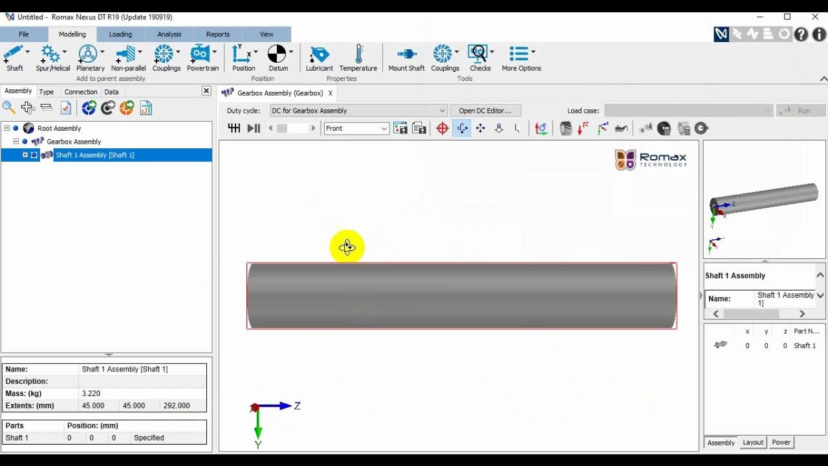Click the black circular arrow icon in tree toolbar
Viewport: 828px width, 466px height.
pos(107,108)
